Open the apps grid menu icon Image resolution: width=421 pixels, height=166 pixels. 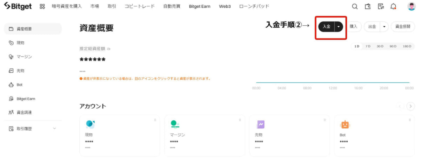(42, 6)
